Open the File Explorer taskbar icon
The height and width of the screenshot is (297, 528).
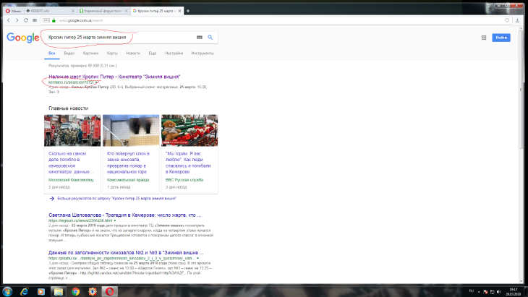pyautogui.click(x=59, y=292)
